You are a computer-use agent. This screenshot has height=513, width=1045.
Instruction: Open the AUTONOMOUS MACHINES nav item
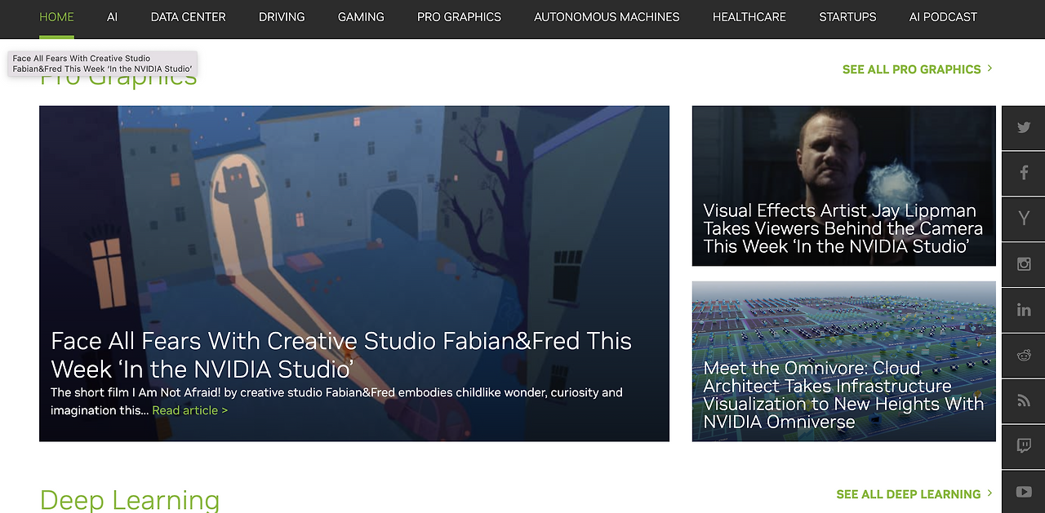[x=607, y=17]
